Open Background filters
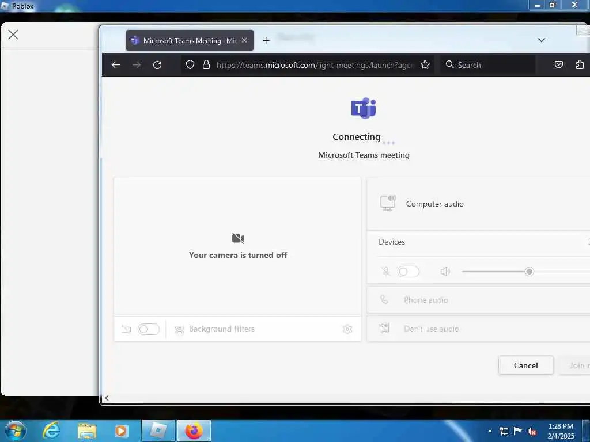The height and width of the screenshot is (442, 590). pyautogui.click(x=215, y=329)
